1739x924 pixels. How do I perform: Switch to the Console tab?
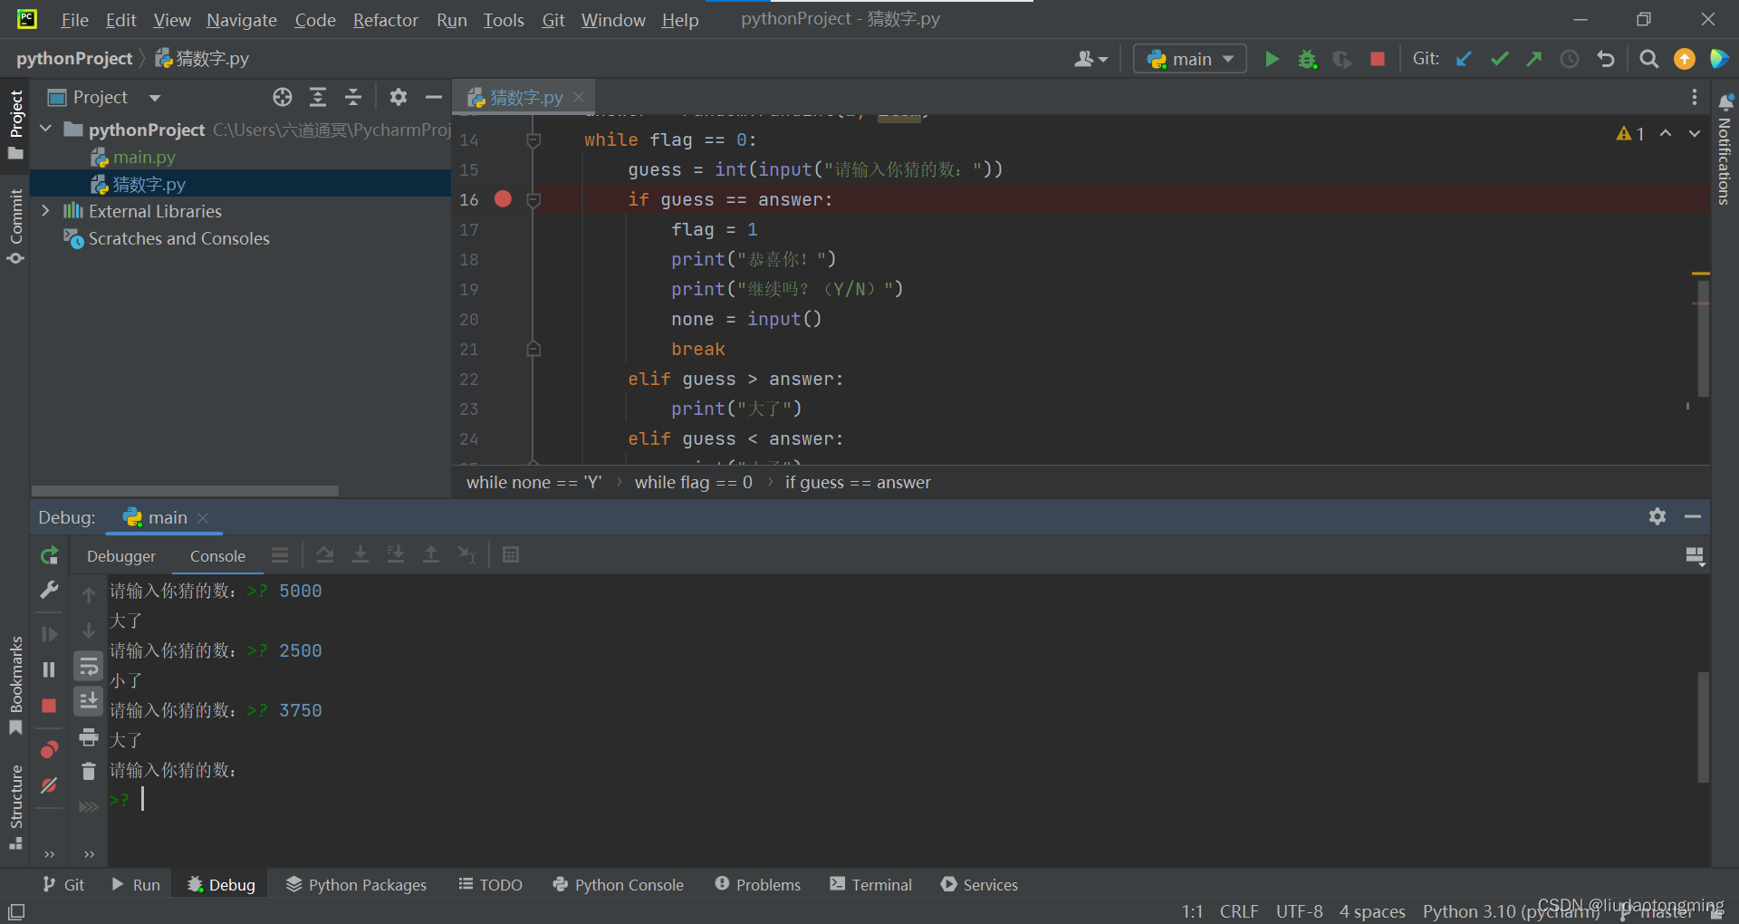pyautogui.click(x=217, y=556)
